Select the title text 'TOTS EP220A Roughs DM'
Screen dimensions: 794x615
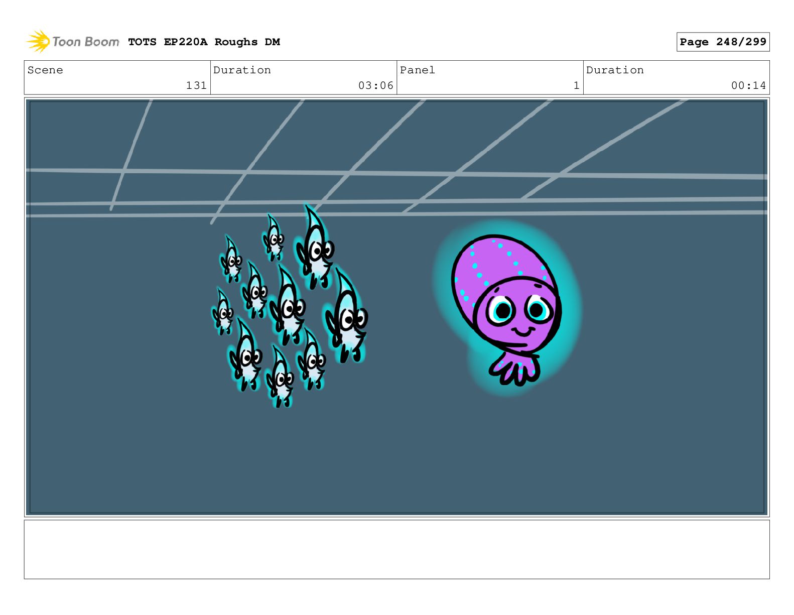tap(204, 42)
